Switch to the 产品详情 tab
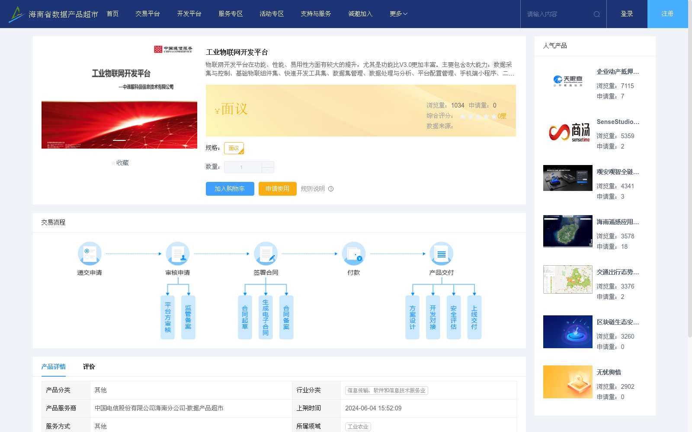 54,367
